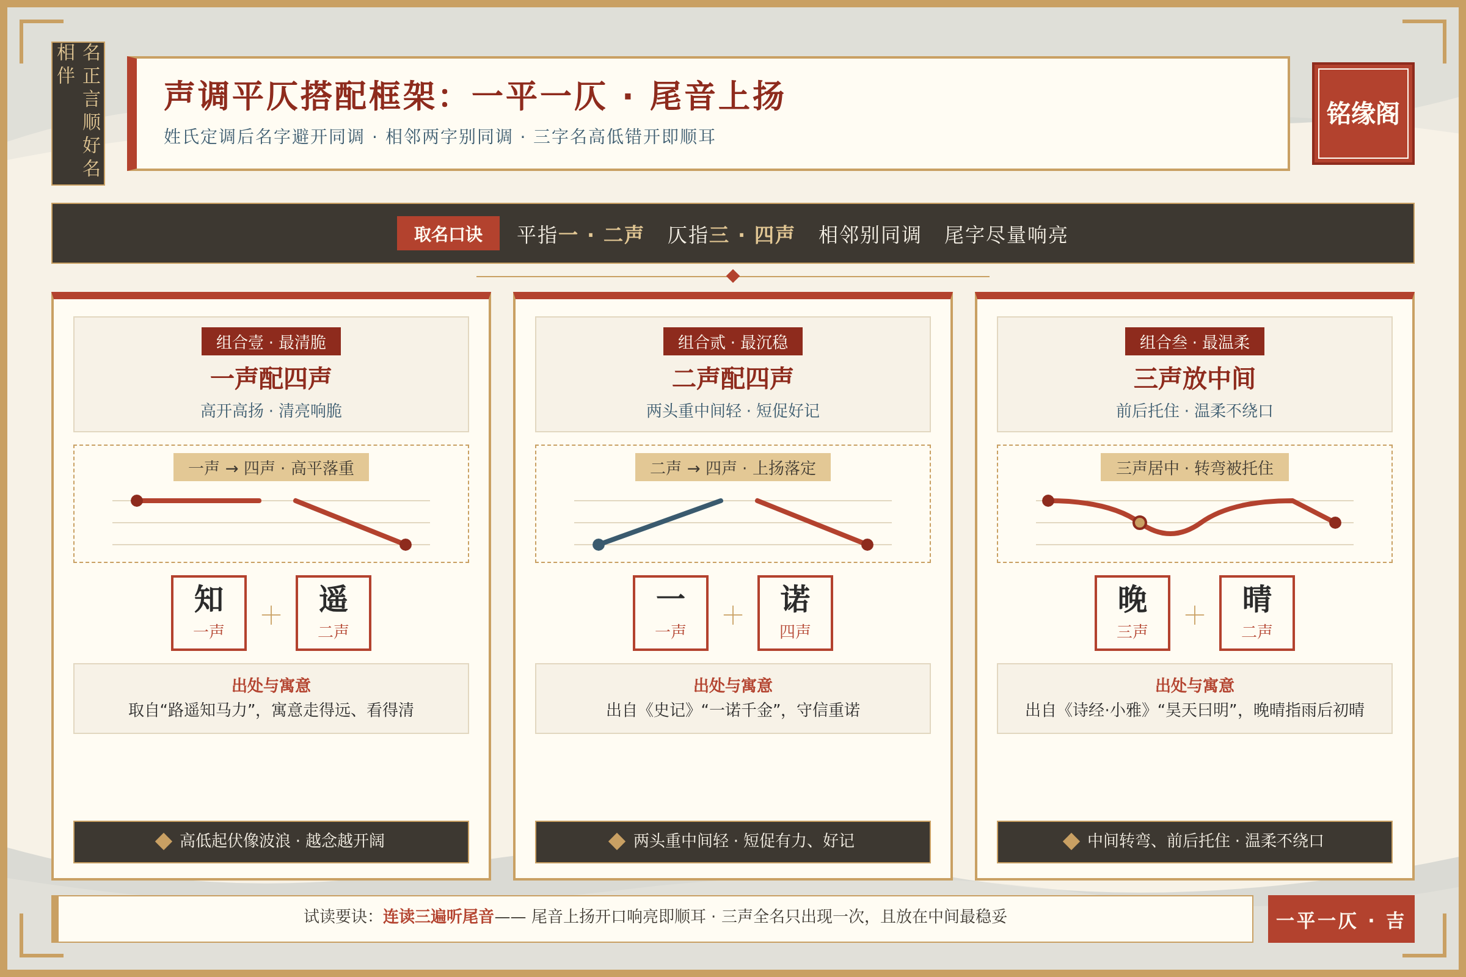Click the 三声居中 · 转弯被托住 label
Viewport: 1466px width, 977px height.
pos(1195,467)
